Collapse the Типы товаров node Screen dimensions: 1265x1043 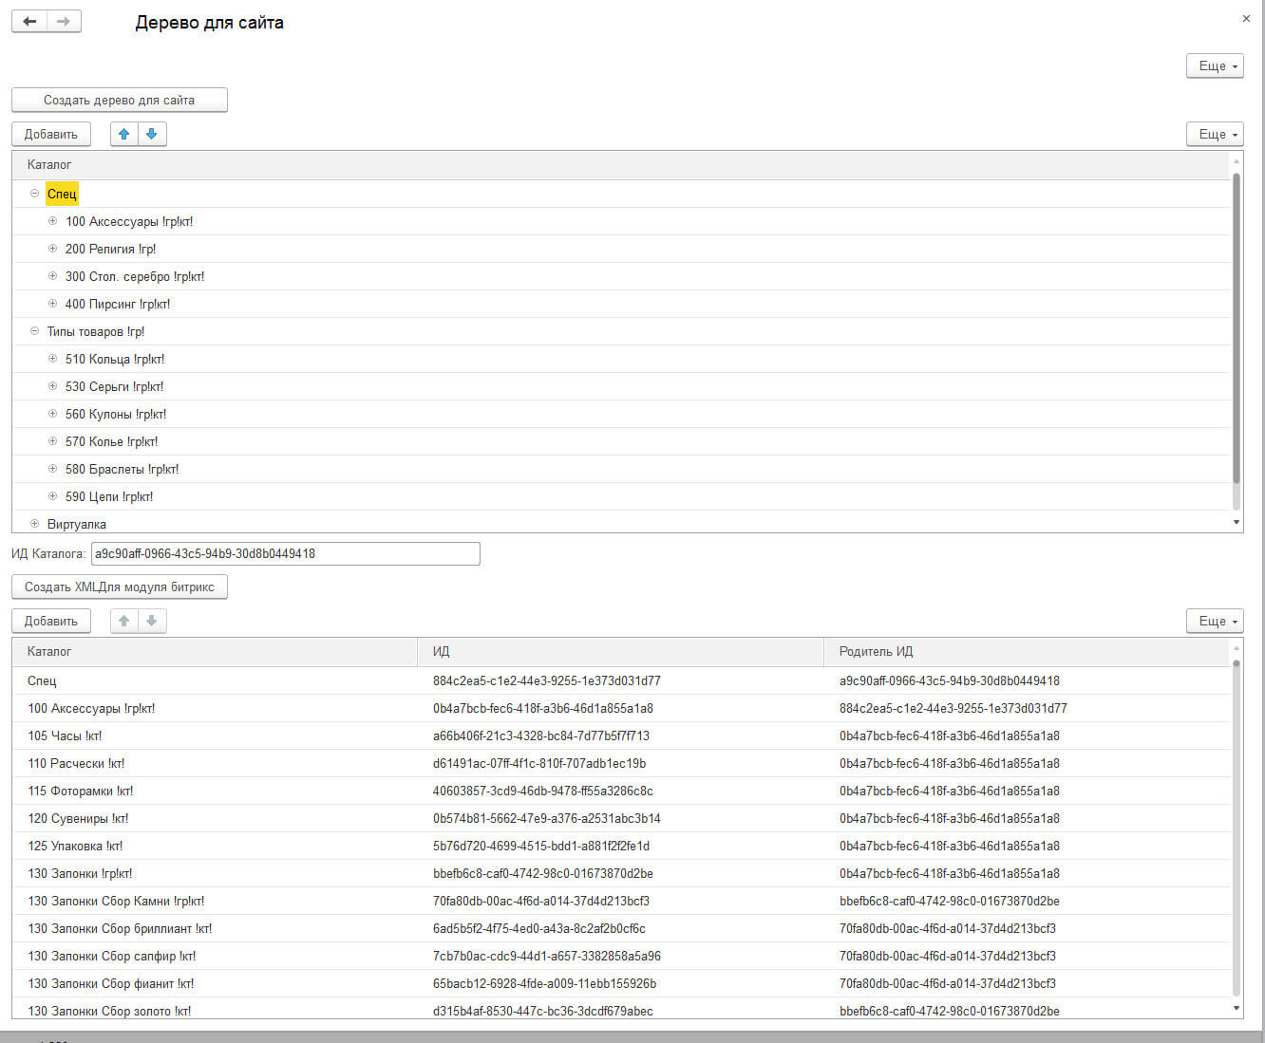pyautogui.click(x=34, y=331)
